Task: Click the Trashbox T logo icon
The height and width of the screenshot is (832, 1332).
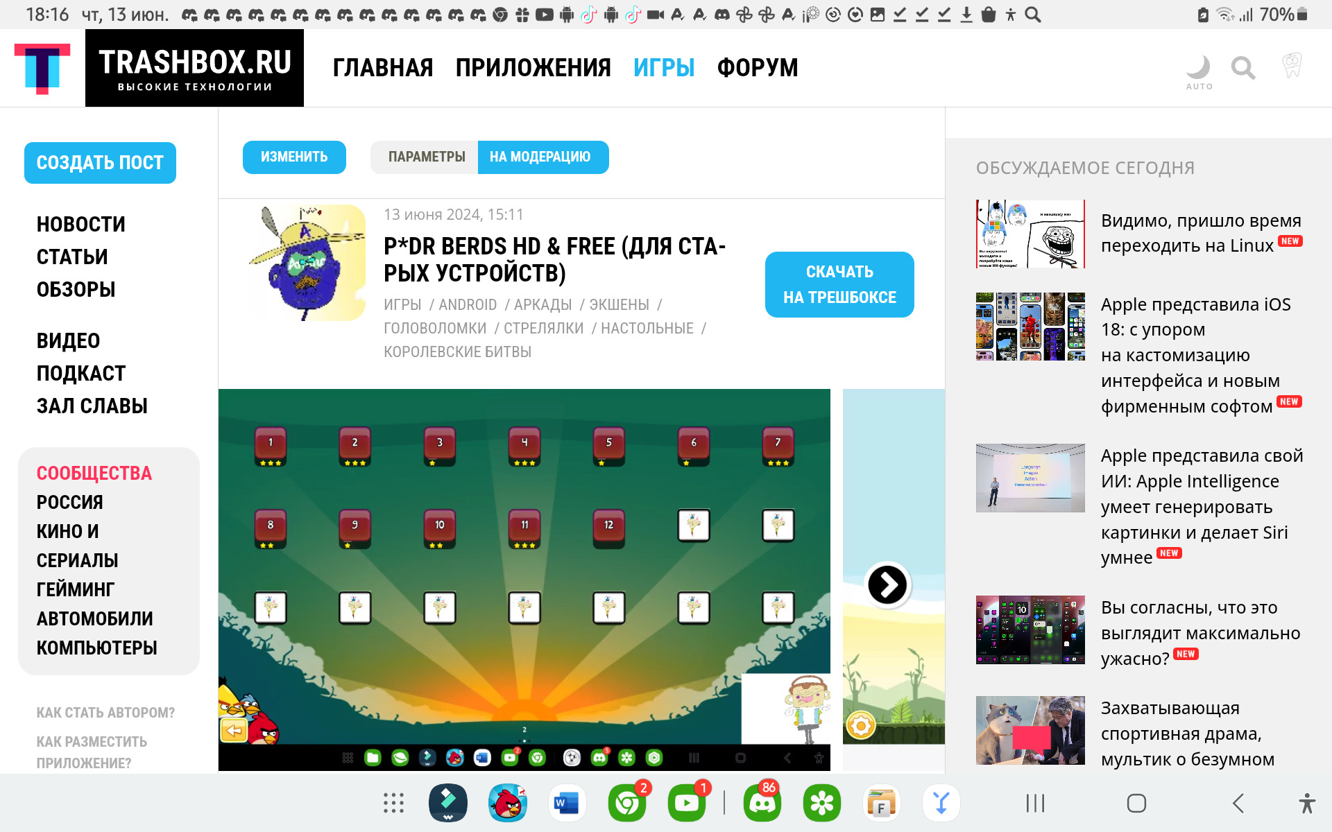Action: pos(42,68)
